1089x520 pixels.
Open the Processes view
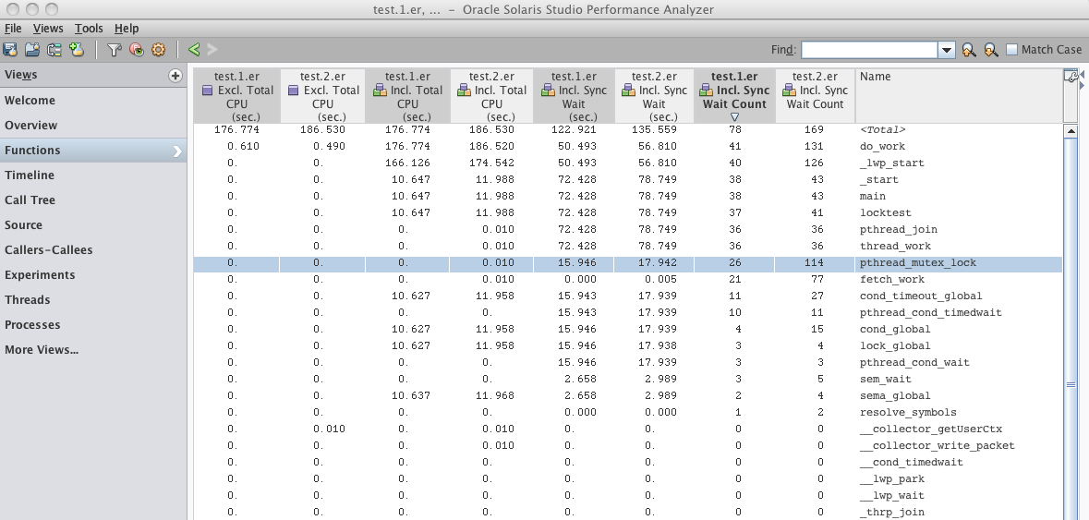tap(93, 325)
